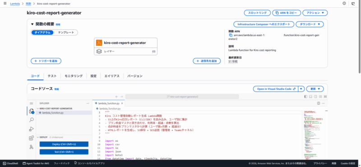This screenshot has height=167, width=361.
Task: Open Explorer more actions ellipsis
Action: click(x=88, y=104)
